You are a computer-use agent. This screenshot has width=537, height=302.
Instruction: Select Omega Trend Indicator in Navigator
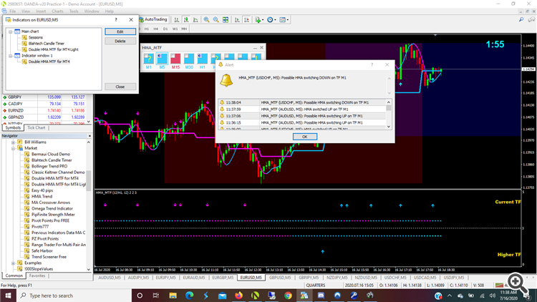pyautogui.click(x=52, y=208)
